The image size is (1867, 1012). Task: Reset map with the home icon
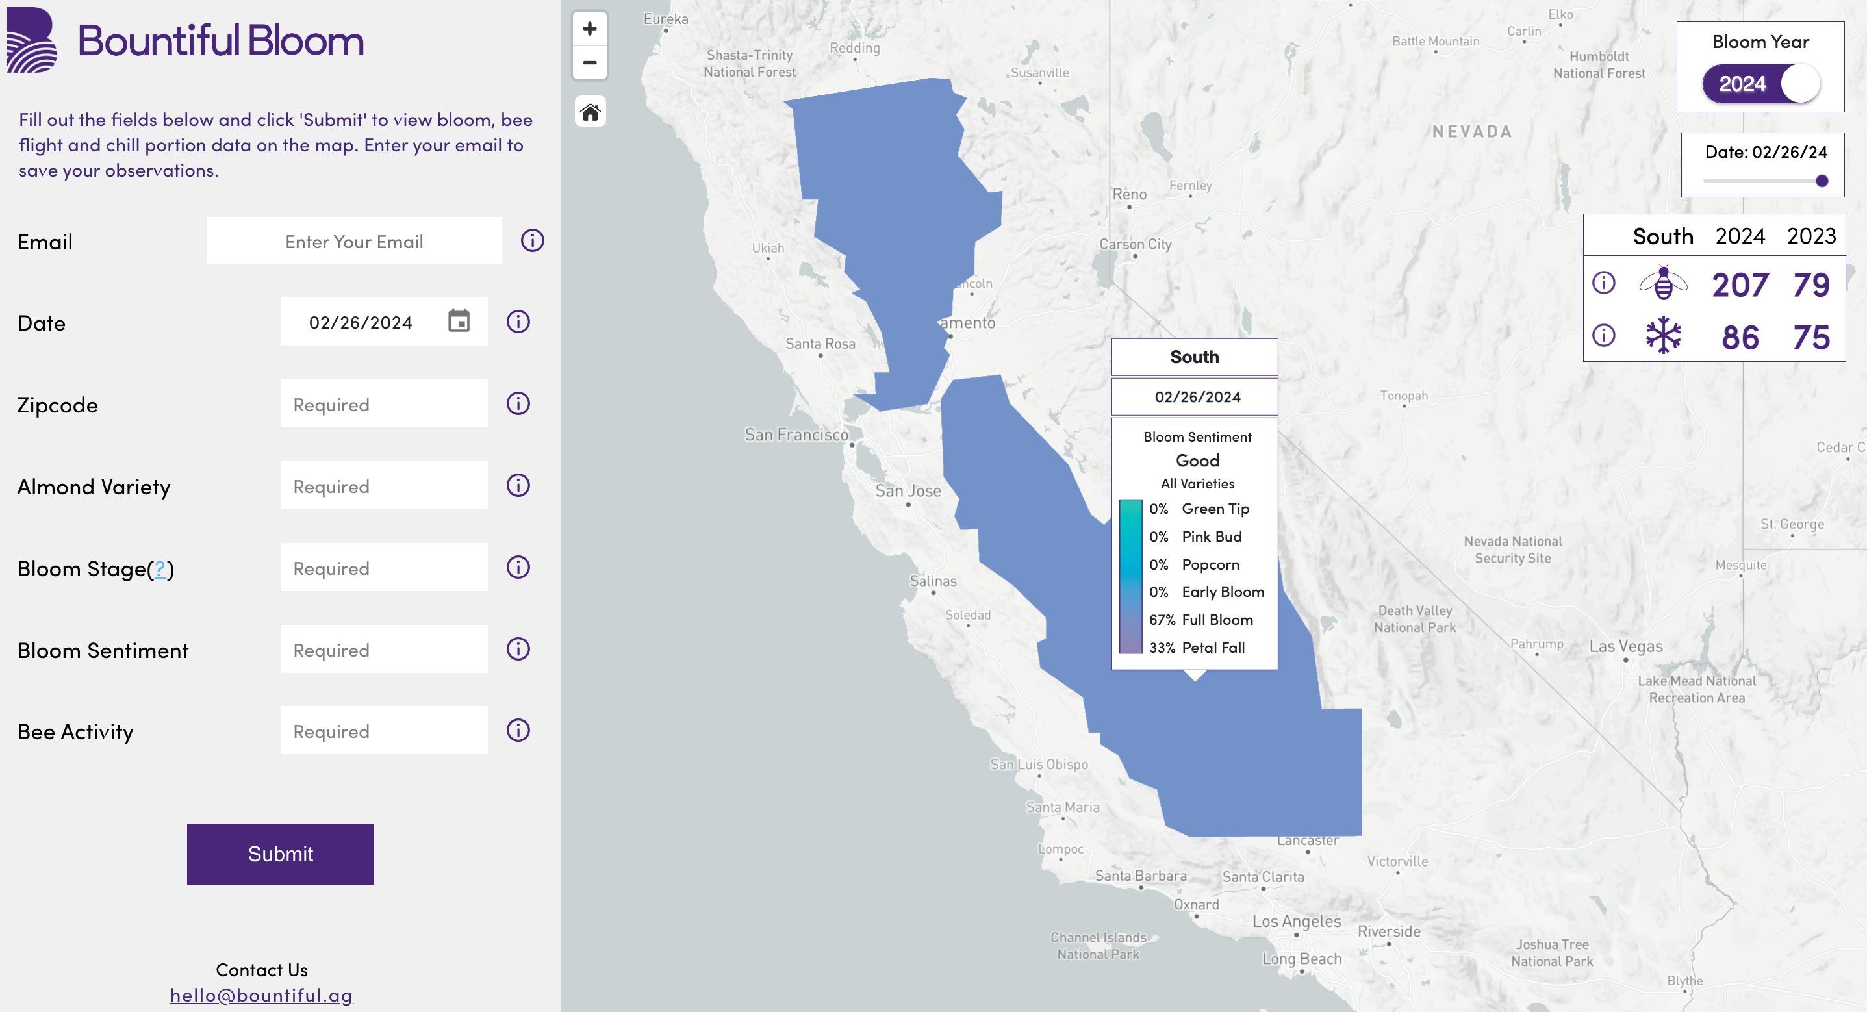[x=590, y=112]
